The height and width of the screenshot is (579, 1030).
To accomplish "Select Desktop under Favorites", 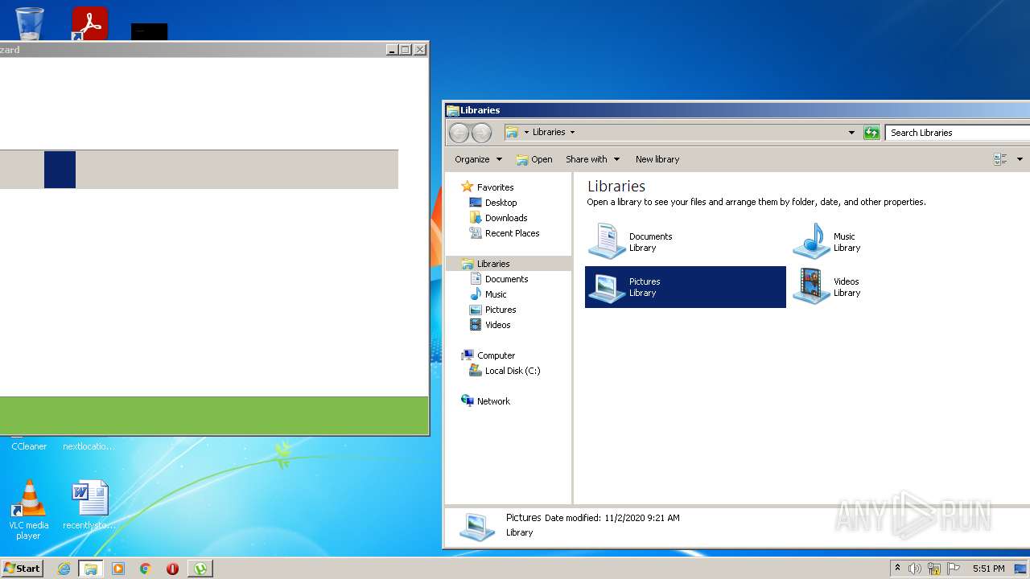I will (x=501, y=203).
